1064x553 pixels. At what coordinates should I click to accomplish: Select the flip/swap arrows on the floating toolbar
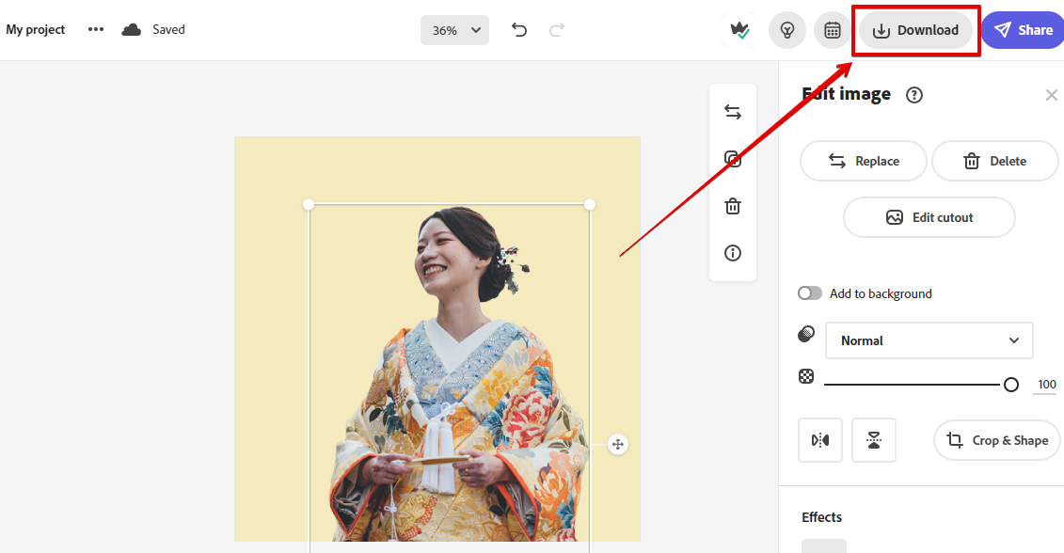733,111
